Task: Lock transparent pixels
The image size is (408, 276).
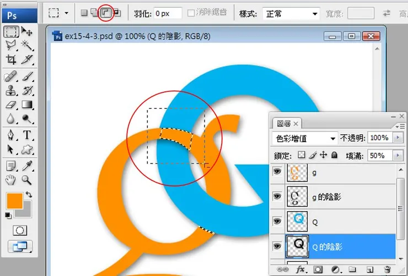Action: coord(302,155)
